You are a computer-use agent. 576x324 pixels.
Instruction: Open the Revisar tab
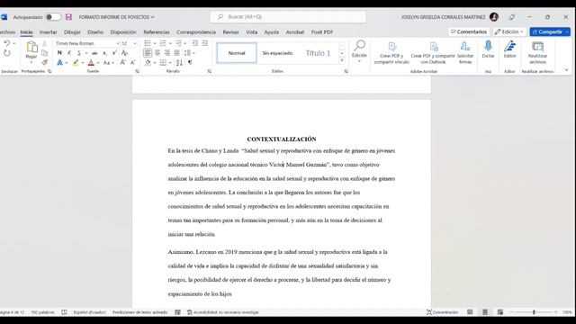coord(230,32)
